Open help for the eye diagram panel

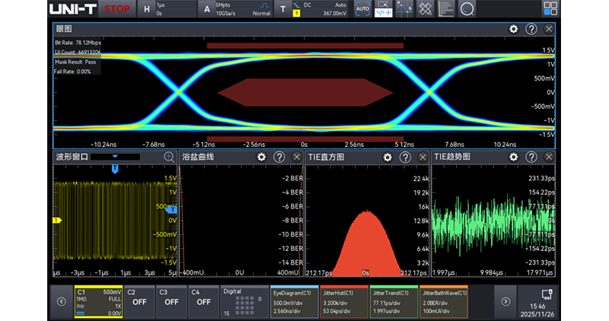point(531,29)
